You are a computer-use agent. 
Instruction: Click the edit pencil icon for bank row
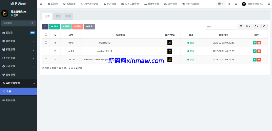point(254,43)
